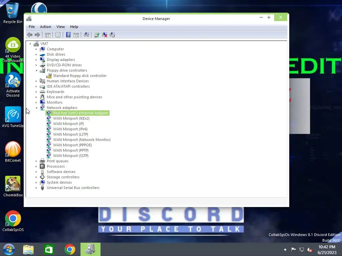This screenshot has width=342, height=256.
Task: Go back with the toolbar Back arrow
Action: point(30,35)
